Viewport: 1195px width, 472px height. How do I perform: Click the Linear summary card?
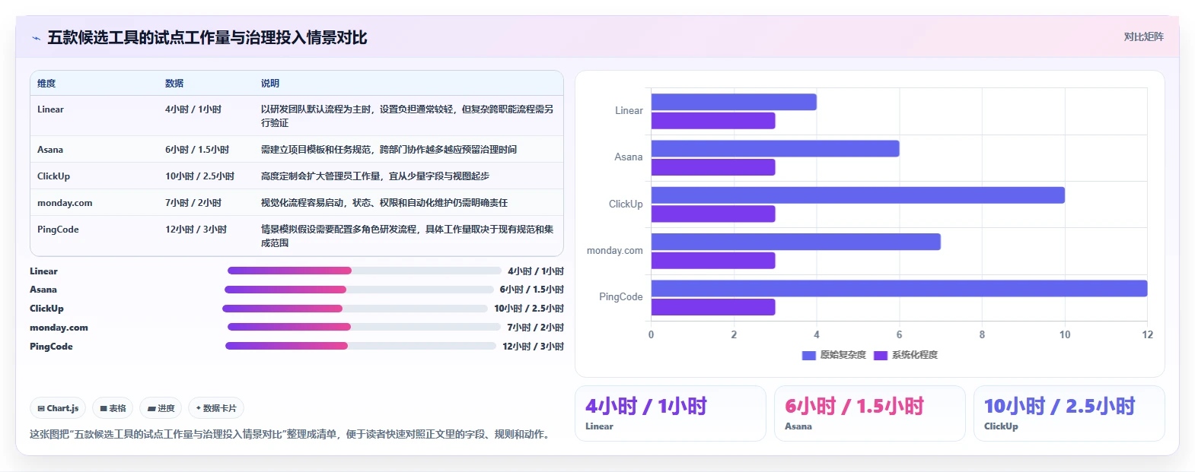[x=671, y=413]
